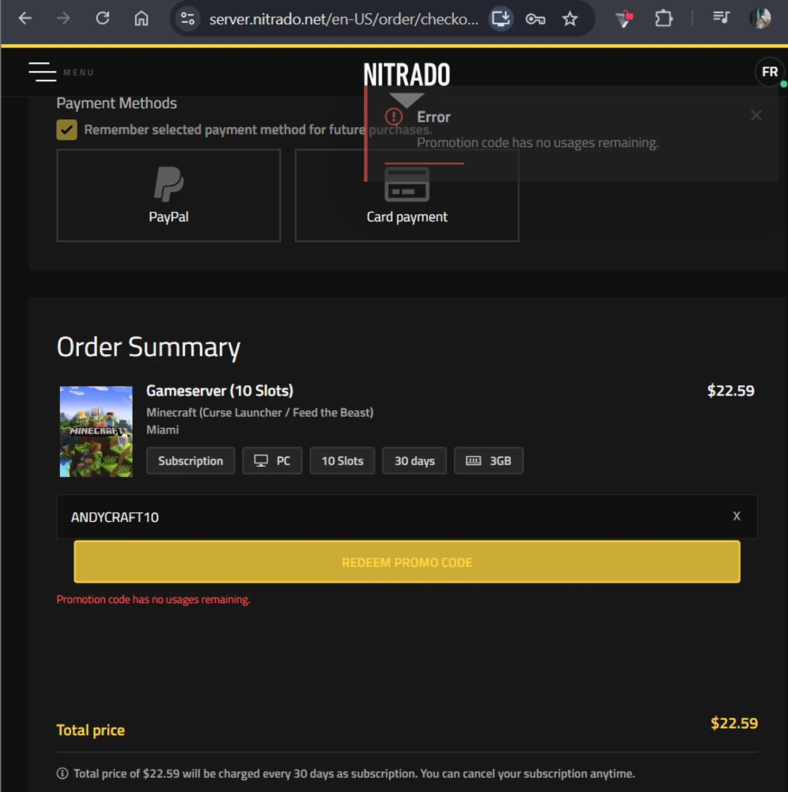Screen dimensions: 788x792
Task: Click REDEEM PROMO CODE button
Action: (407, 562)
